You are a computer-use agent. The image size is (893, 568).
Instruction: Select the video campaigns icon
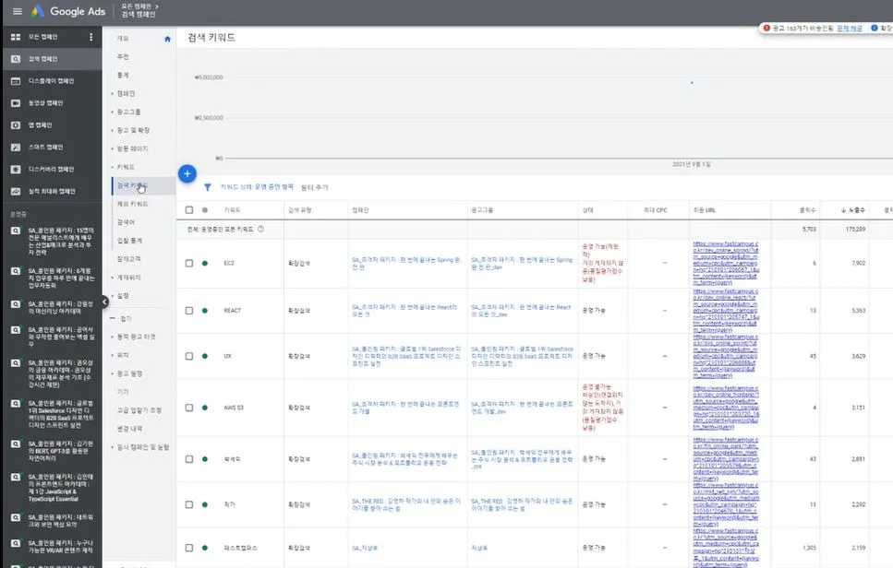tap(16, 103)
